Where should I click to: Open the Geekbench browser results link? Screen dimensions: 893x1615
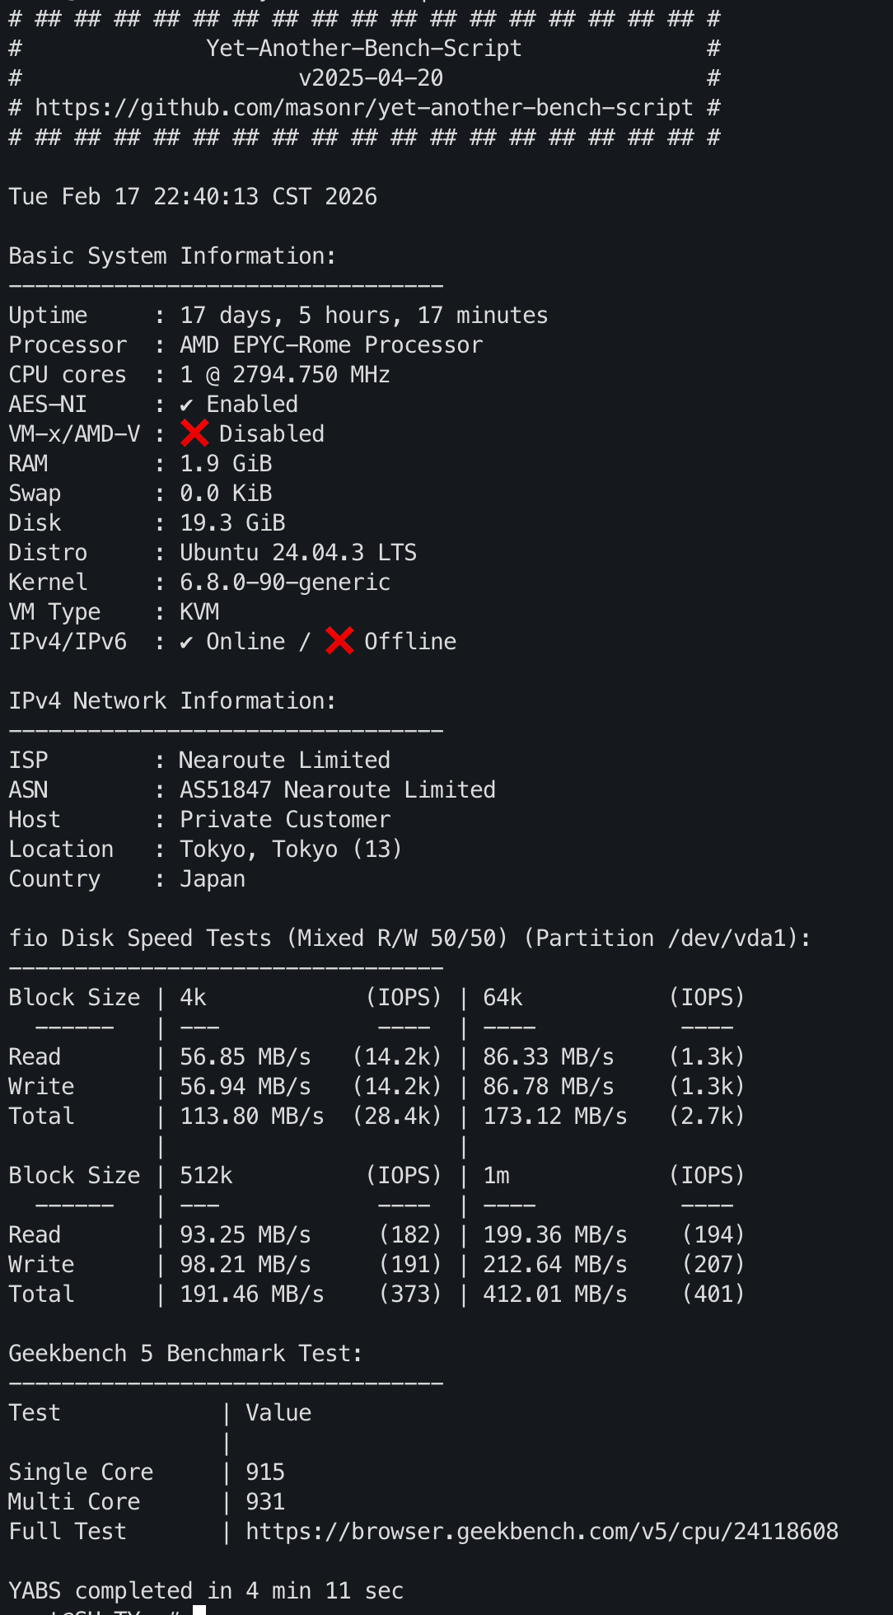tap(541, 1532)
